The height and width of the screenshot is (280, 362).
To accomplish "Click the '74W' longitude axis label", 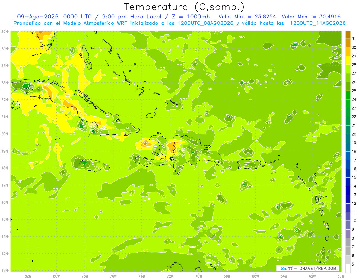I will click(x=142, y=276).
